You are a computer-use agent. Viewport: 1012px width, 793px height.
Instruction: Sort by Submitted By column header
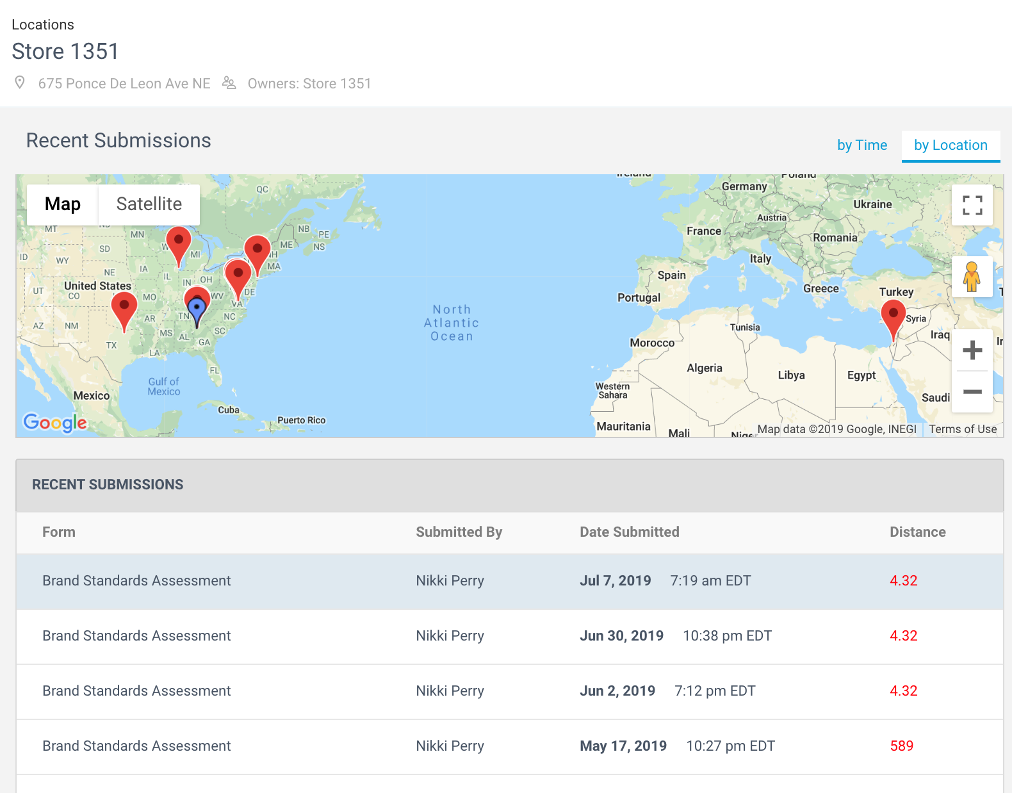pos(459,532)
